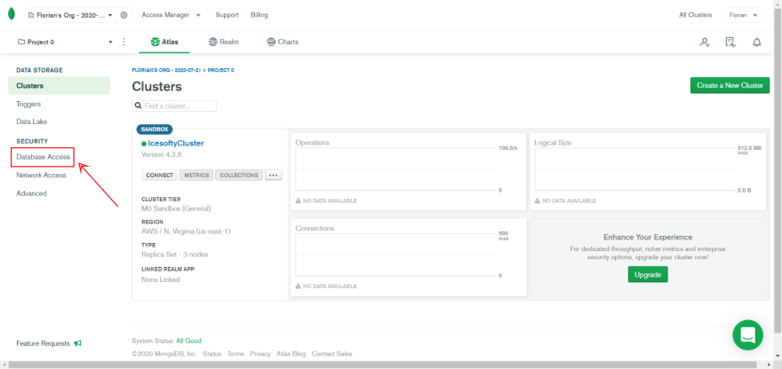Open the Contact Sales footer link
Screen dimensions: 782x369
(331, 354)
